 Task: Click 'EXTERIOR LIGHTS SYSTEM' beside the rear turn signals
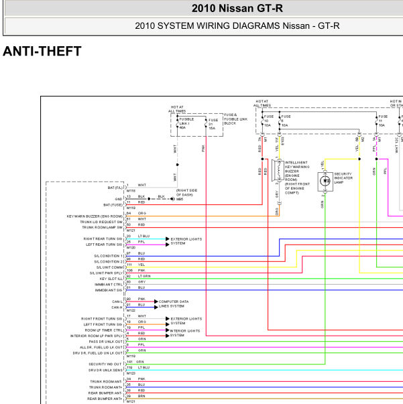186,241
